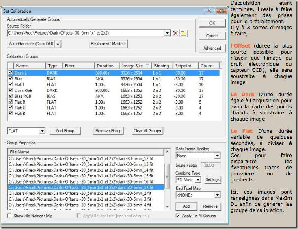298x229 pixels.
Task: Toggle the Bias RGB group checkbox
Action: point(11,96)
